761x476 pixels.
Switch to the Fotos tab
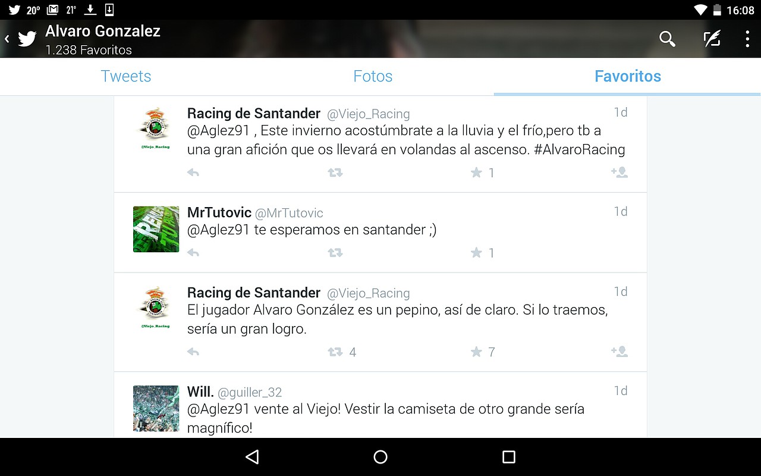[x=373, y=76]
